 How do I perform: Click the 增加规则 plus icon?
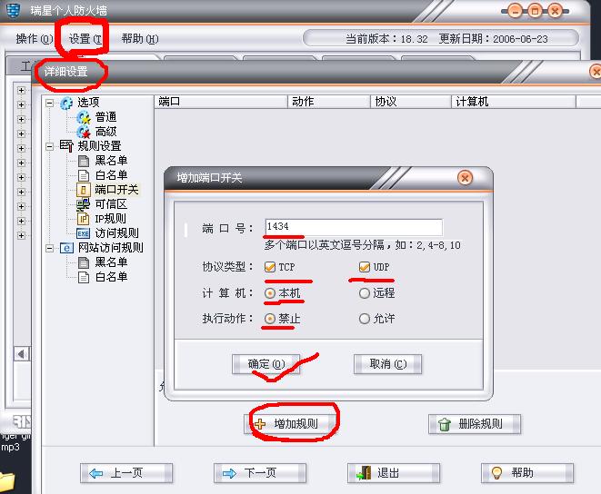pos(260,424)
